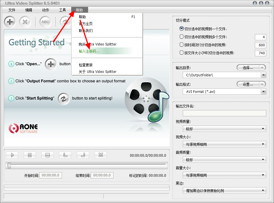This screenshot has height=203, width=274.
Task: Choose 官方主页 from the help menu
Action: point(107,24)
